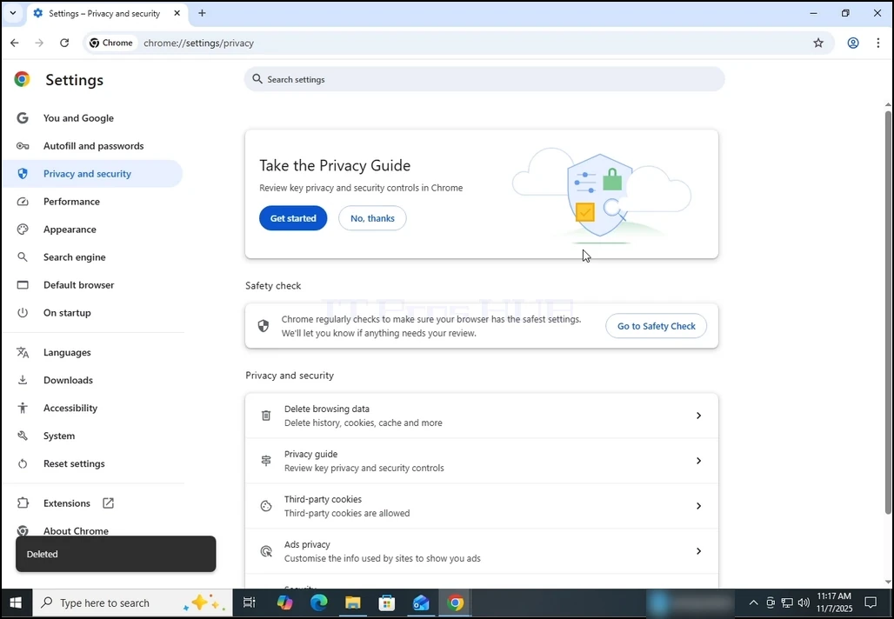Image resolution: width=894 pixels, height=619 pixels.
Task: Open On startup settings
Action: click(x=67, y=313)
